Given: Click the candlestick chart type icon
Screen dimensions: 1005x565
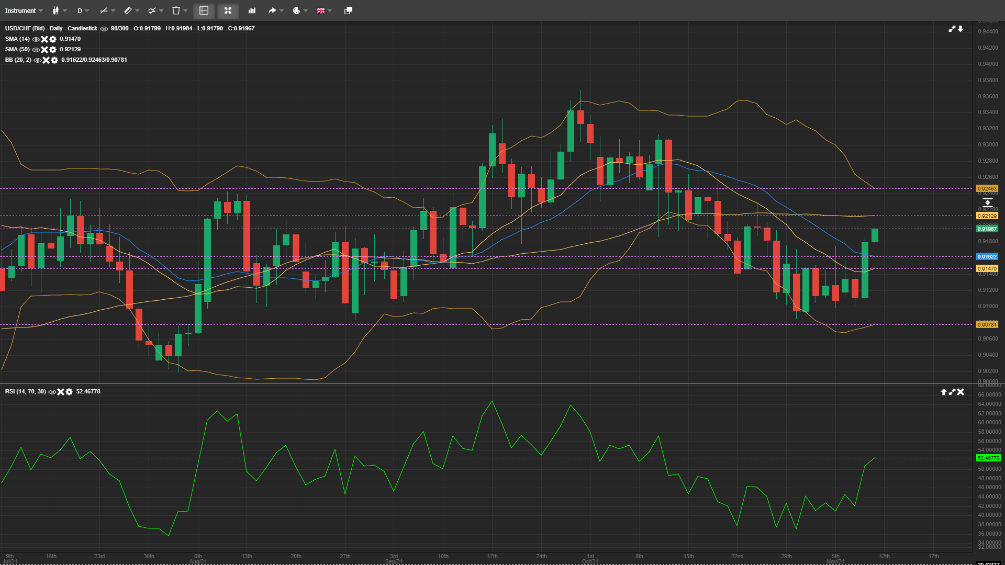Looking at the screenshot, I should coord(55,10).
